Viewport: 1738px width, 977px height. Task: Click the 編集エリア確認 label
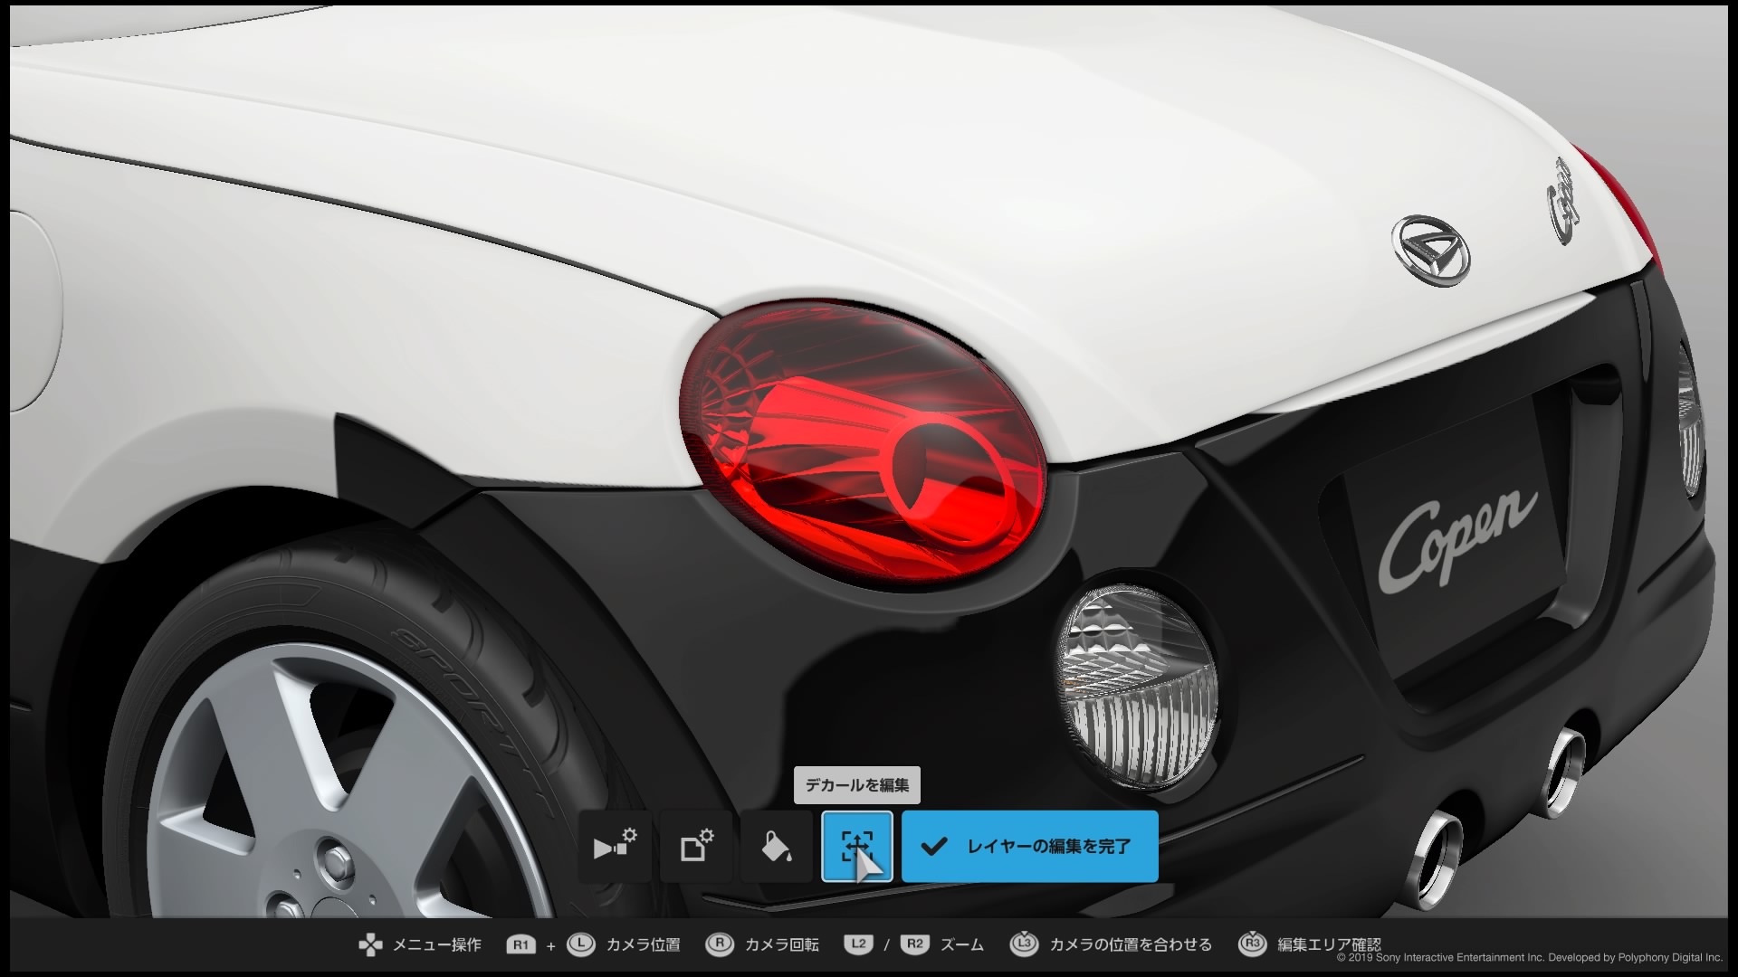point(1329,944)
